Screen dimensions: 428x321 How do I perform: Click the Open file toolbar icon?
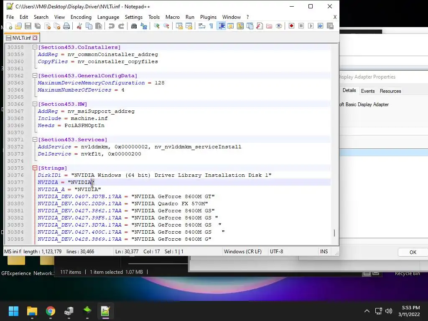pyautogui.click(x=18, y=26)
